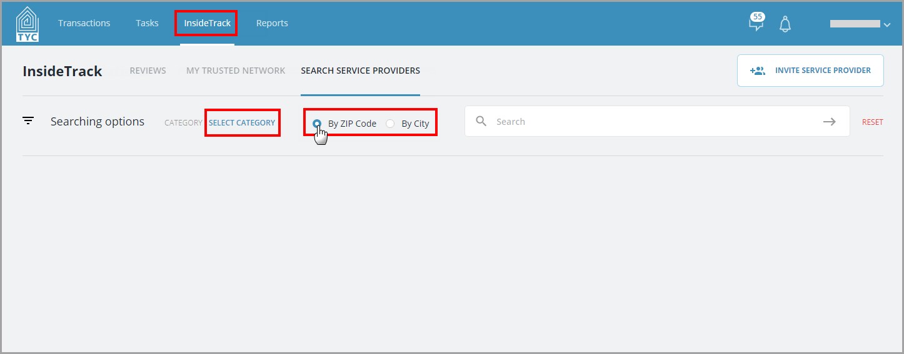Switch to the Reviews tab

click(148, 71)
